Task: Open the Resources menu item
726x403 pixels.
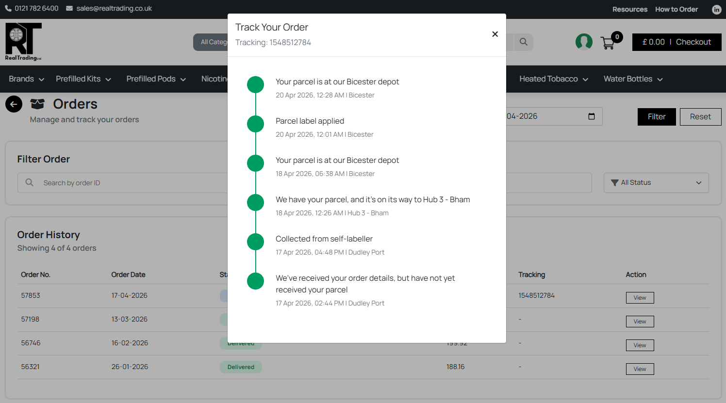Action: coord(629,9)
